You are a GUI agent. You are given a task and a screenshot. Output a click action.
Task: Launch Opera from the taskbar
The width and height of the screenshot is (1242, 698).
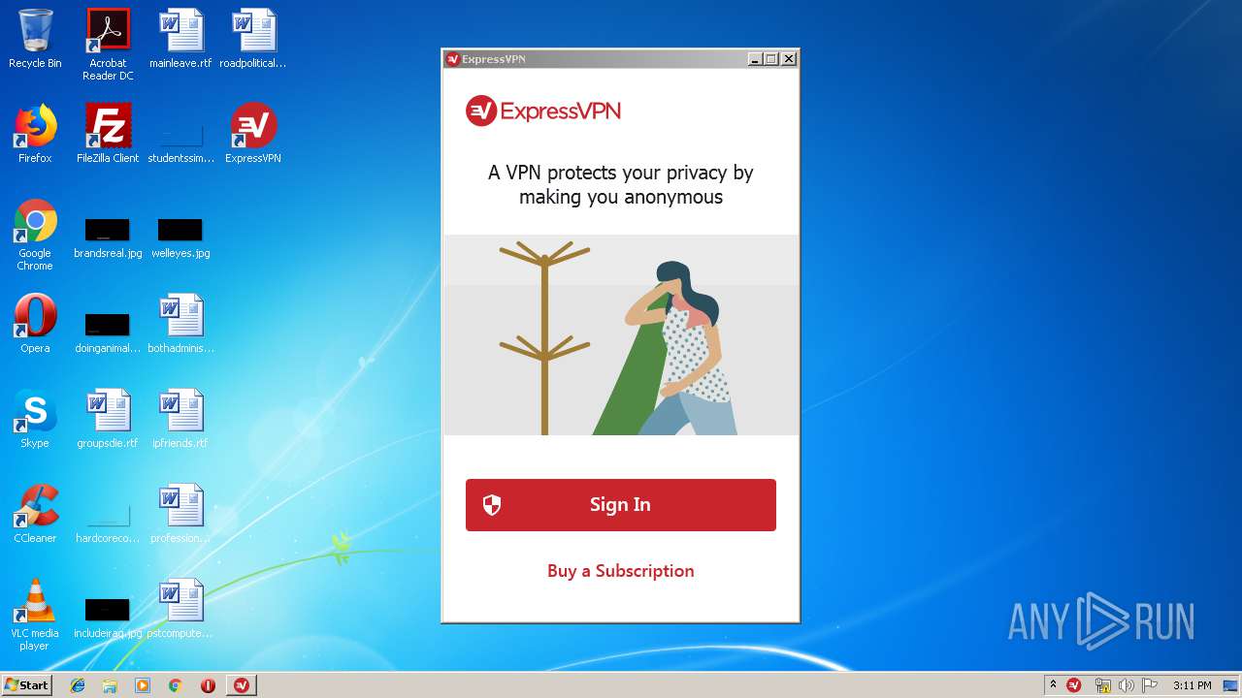208,685
